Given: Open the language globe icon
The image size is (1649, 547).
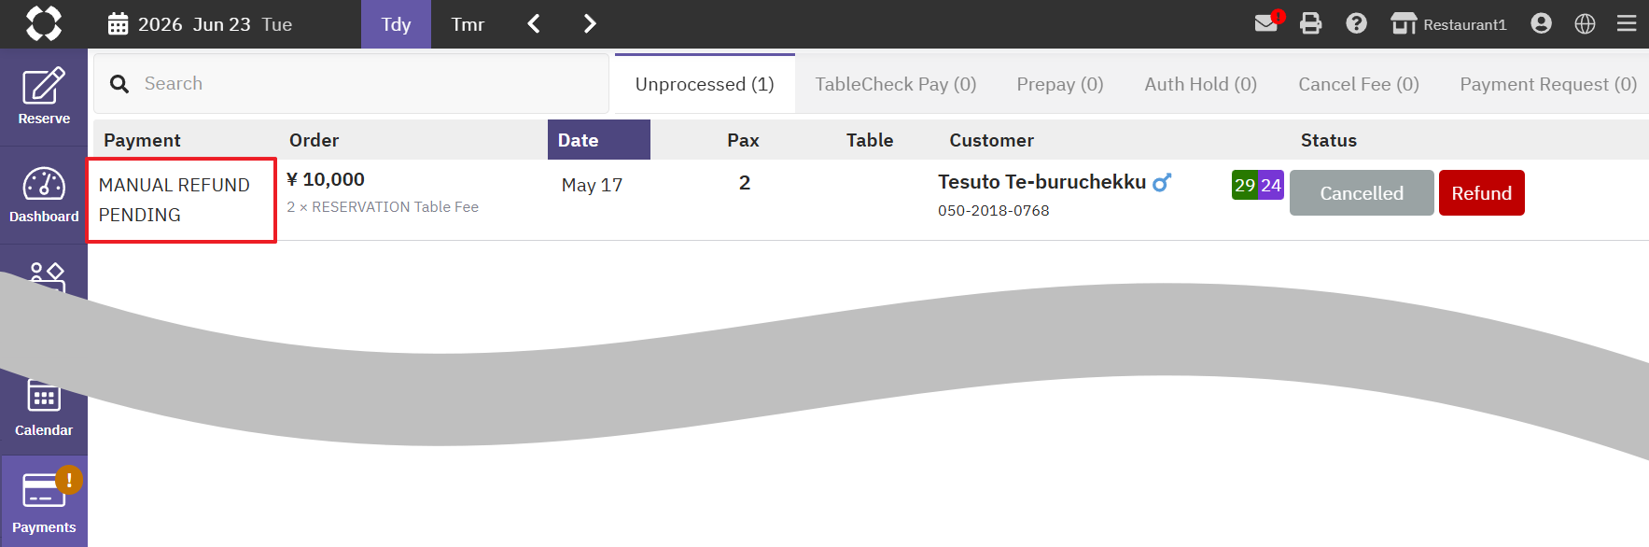Looking at the screenshot, I should pos(1585,23).
